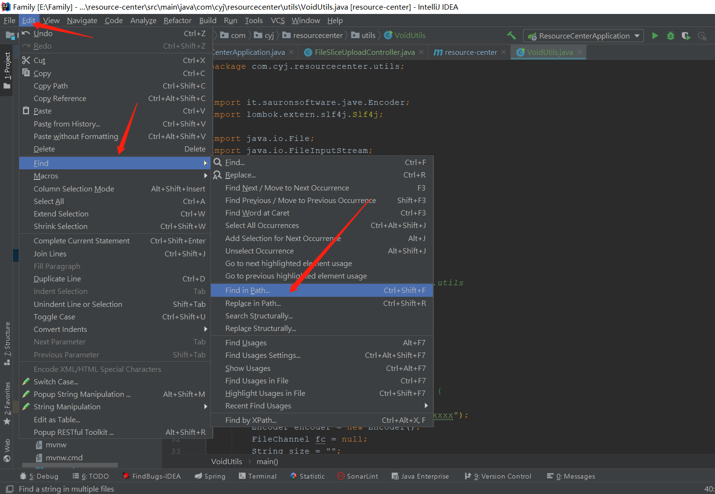Open Terminal tool window
Screen dimensions: 715x494
[258, 476]
